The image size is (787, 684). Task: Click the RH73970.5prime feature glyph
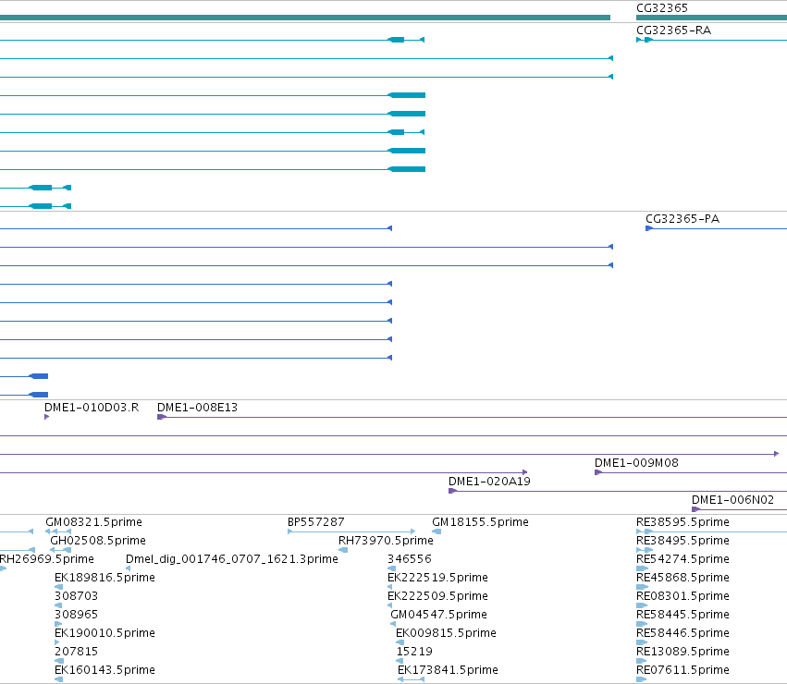click(x=343, y=550)
